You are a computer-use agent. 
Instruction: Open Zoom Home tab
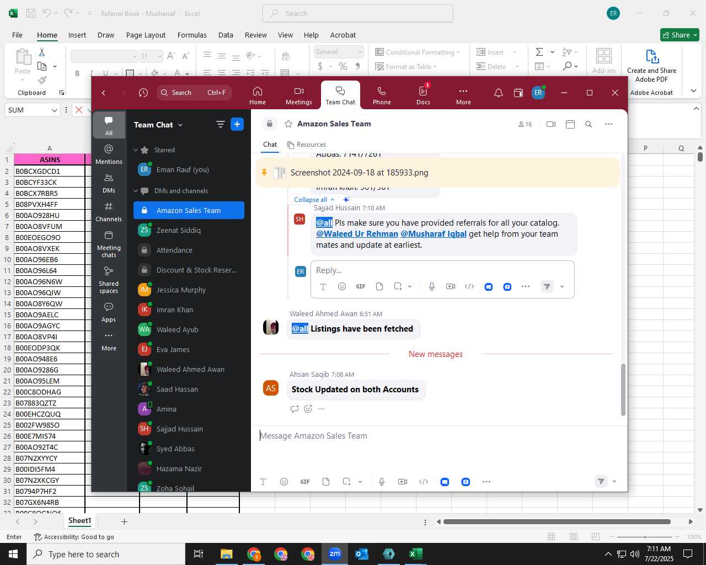(x=257, y=95)
